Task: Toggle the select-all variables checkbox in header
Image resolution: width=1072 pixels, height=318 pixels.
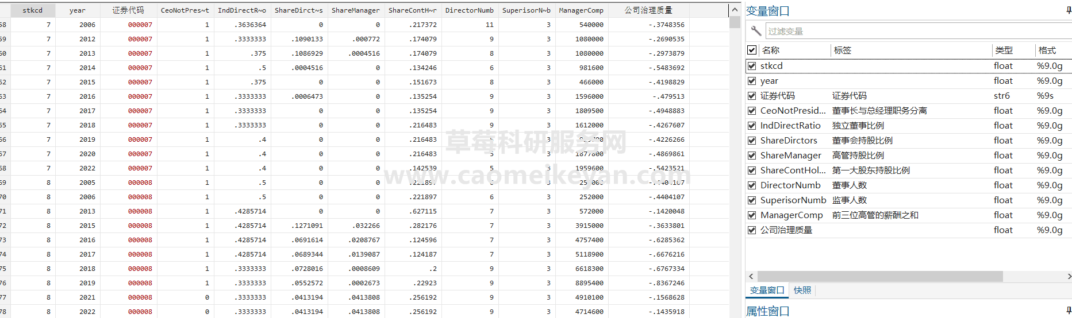Action: [752, 50]
